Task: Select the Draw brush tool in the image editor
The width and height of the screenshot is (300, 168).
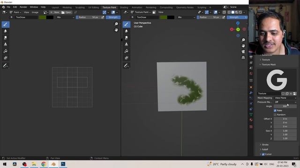Action: pyautogui.click(x=5, y=24)
